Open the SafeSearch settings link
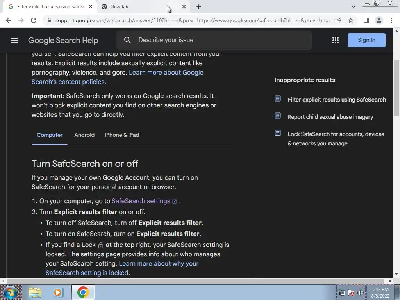This screenshot has height=300, width=400. (141, 201)
